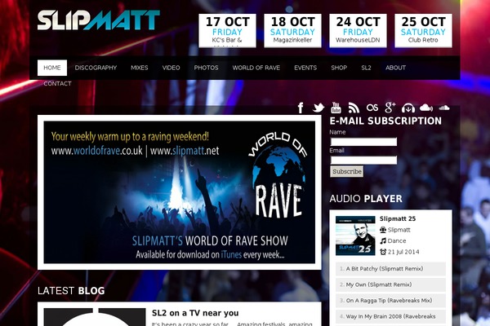Screen dimensions: 490x326
Task: Click the 'Dance' genre text
Action: click(x=397, y=241)
